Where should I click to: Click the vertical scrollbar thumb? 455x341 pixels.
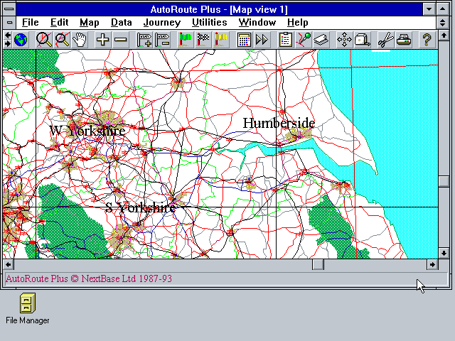(444, 182)
